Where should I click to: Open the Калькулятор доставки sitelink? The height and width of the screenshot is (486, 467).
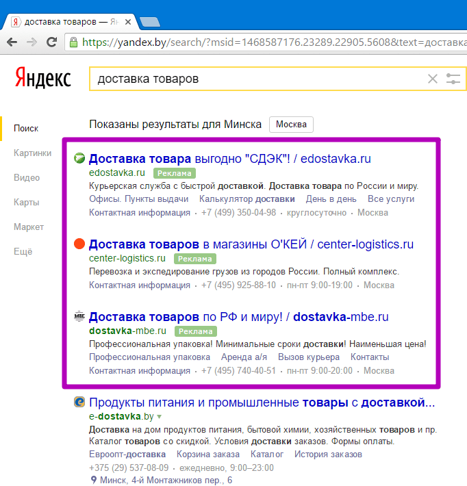click(x=247, y=199)
